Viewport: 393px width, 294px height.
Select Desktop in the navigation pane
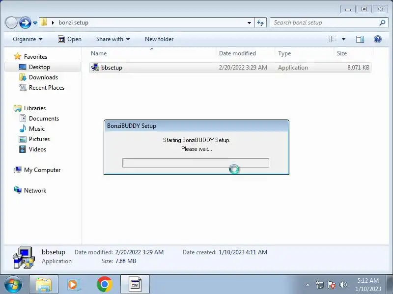click(x=39, y=67)
